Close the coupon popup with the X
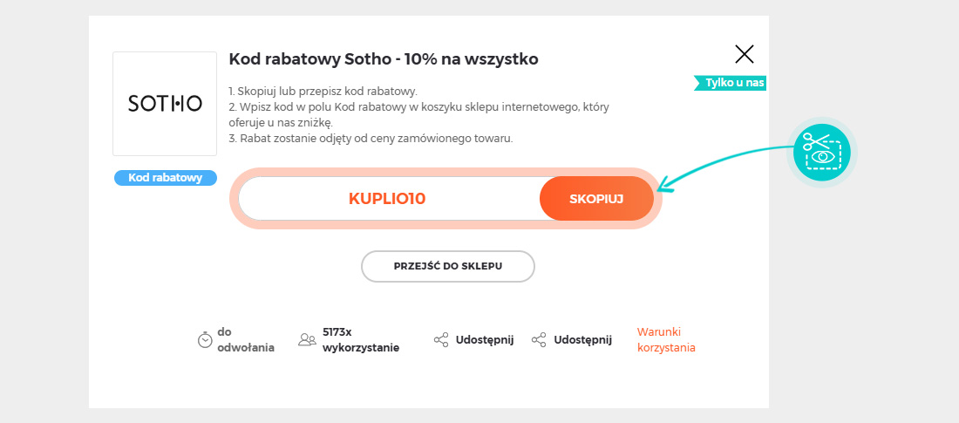959x423 pixels. [x=745, y=54]
